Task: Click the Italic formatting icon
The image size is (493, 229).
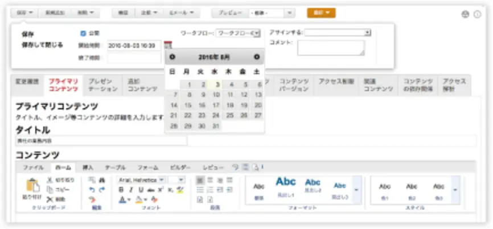Action: [131, 190]
